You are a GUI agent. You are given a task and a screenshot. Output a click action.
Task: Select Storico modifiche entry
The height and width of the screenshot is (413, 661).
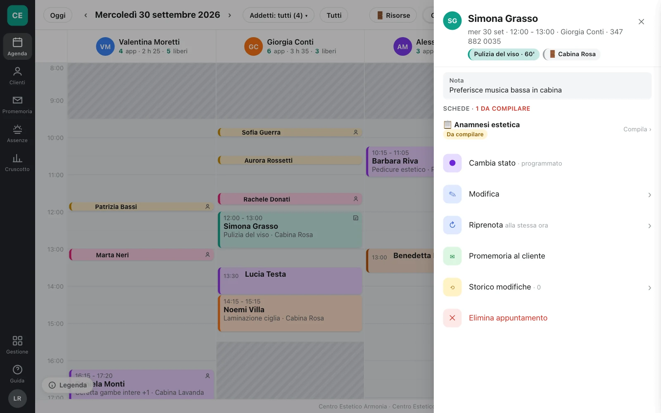click(x=547, y=287)
